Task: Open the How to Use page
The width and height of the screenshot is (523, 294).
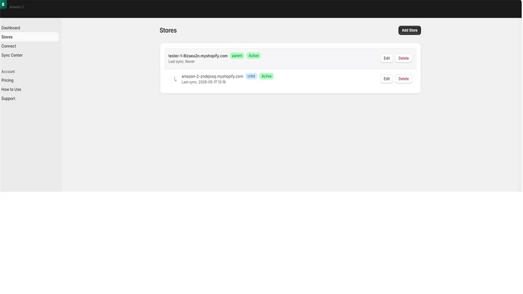Action: pos(11,90)
